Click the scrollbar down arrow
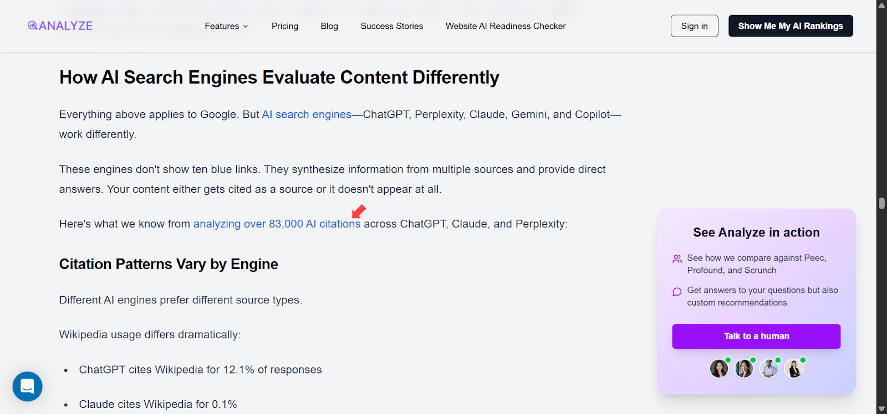The height and width of the screenshot is (414, 887). [x=881, y=409]
